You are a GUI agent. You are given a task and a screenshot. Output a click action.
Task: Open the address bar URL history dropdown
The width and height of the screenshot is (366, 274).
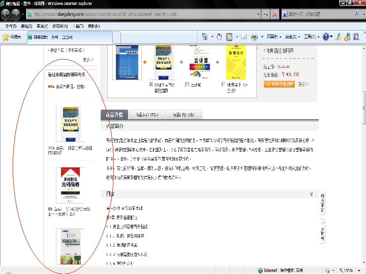pyautogui.click(x=258, y=14)
